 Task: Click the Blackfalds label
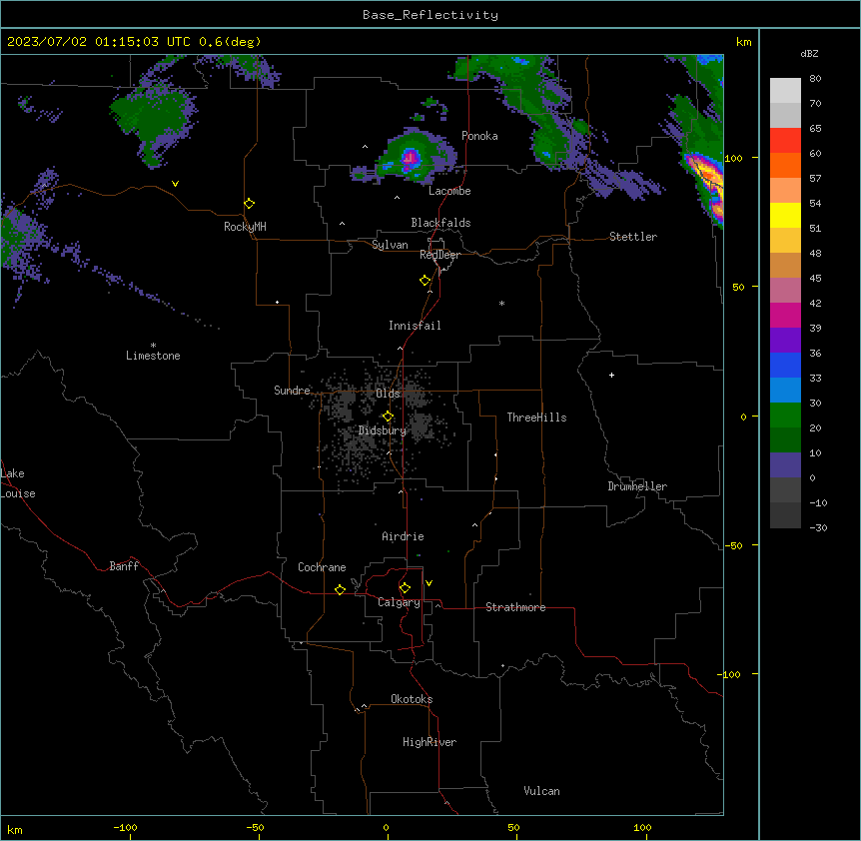pos(440,223)
